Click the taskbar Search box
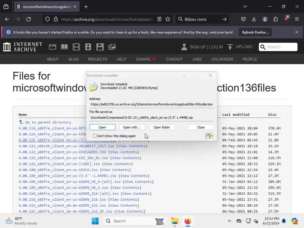 [135, 221]
